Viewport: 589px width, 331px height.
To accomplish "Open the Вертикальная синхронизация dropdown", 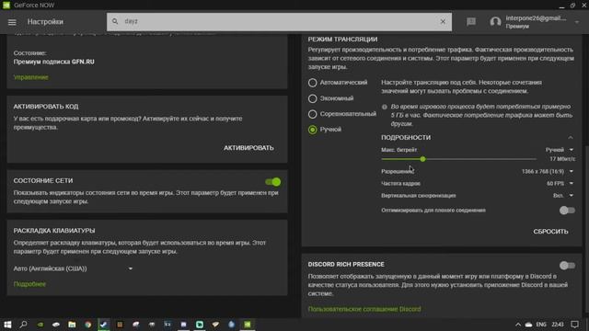I will 563,196.
